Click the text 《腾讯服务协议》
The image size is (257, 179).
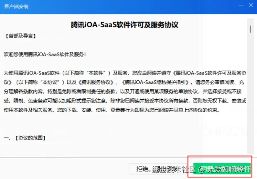[96, 82]
